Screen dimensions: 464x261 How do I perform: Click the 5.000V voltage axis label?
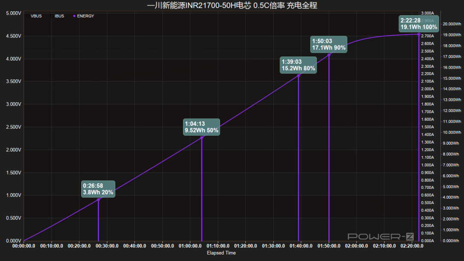coord(14,13)
